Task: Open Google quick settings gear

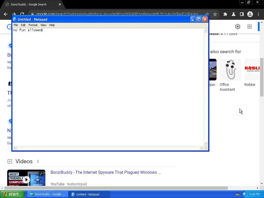Action: point(237,27)
